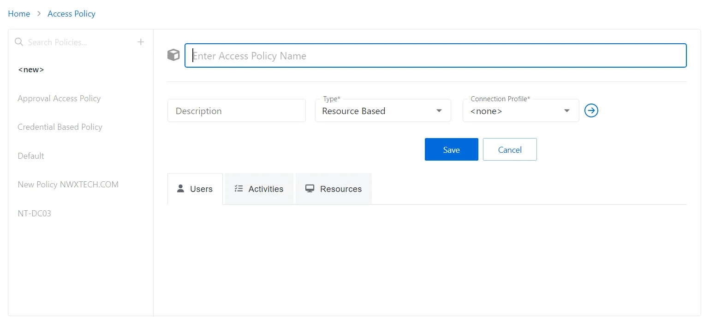Open Access Policy breadcrumb link
The height and width of the screenshot is (324, 709).
click(x=71, y=14)
